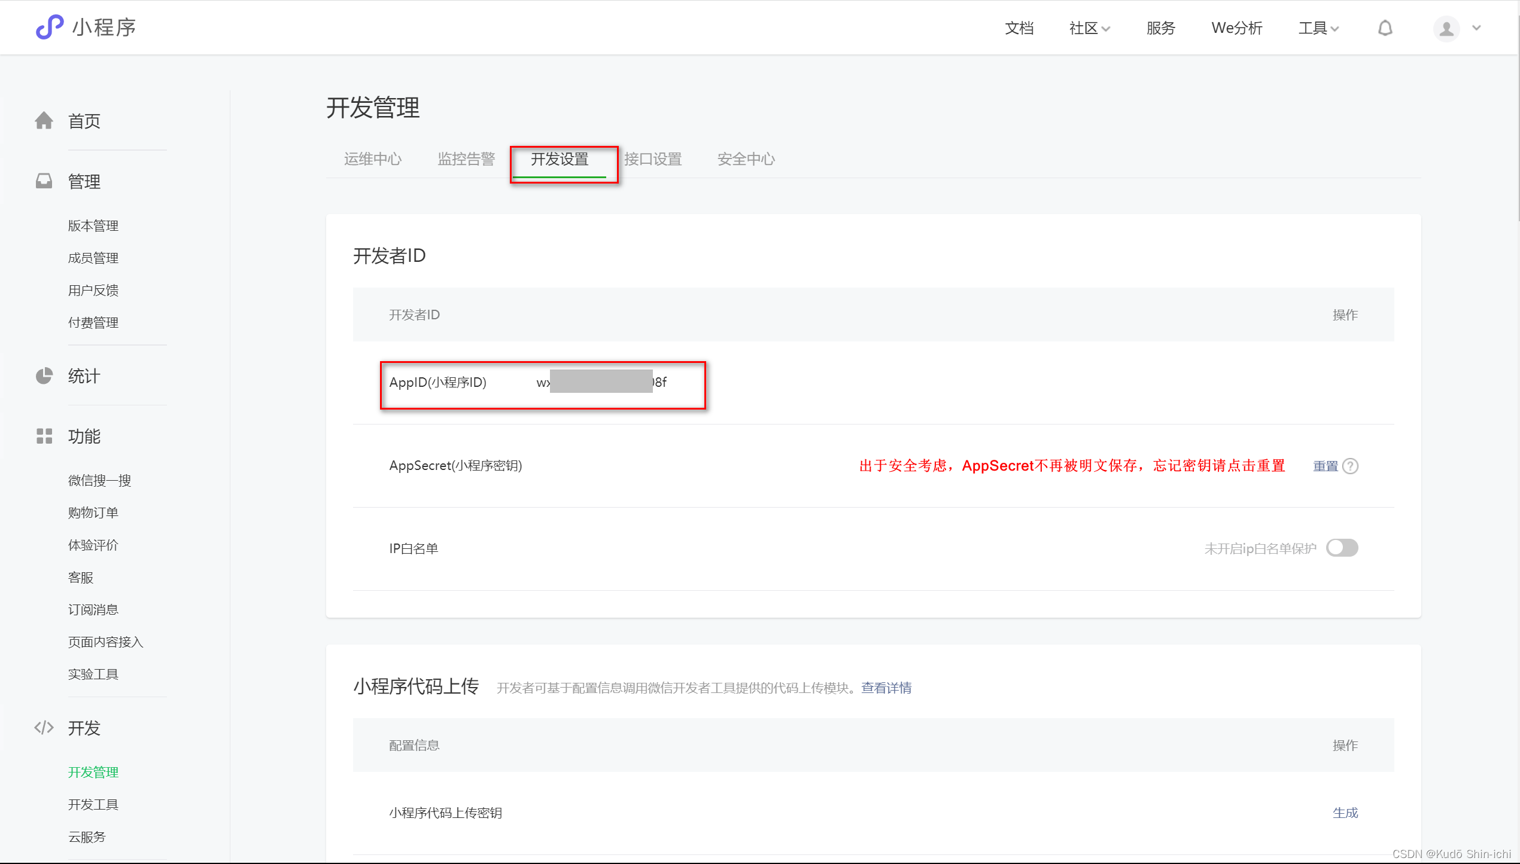Open the notification bell
This screenshot has width=1520, height=864.
point(1385,28)
